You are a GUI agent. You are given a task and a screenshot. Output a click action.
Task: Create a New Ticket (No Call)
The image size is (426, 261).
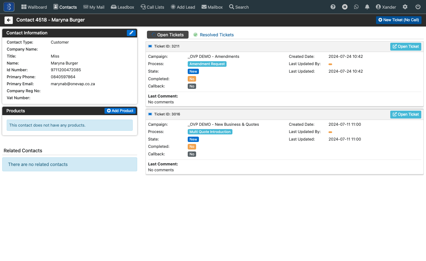(399, 20)
